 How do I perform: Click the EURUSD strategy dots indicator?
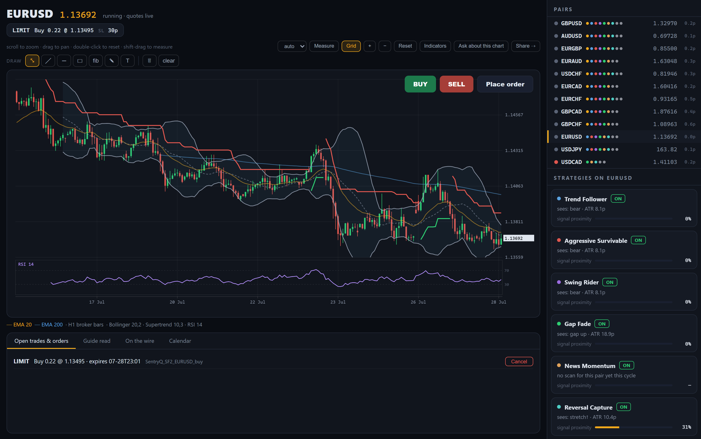[x=602, y=137]
